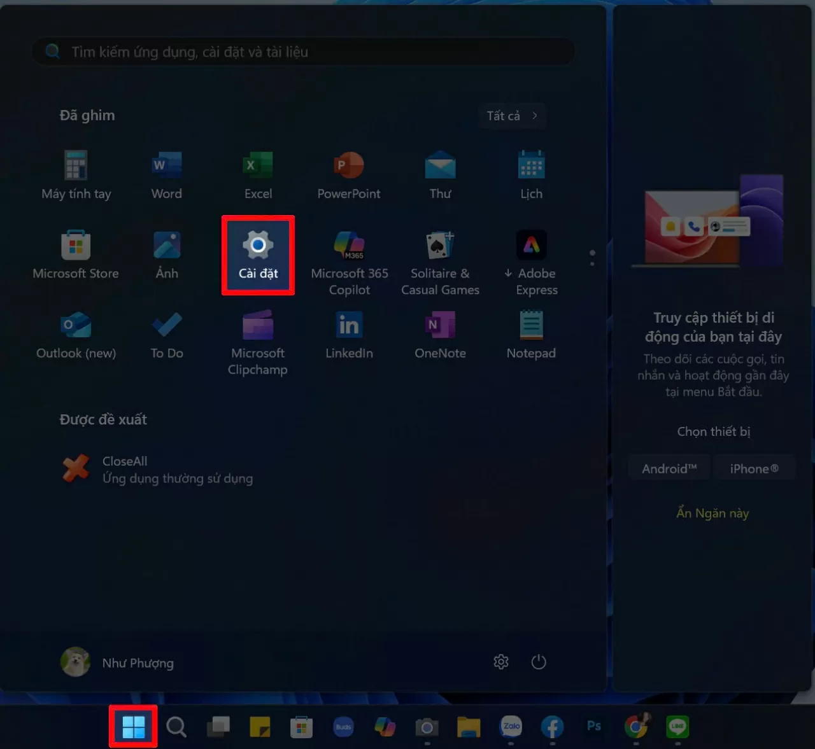
Task: Choose iPhone® as the device type
Action: [754, 468]
